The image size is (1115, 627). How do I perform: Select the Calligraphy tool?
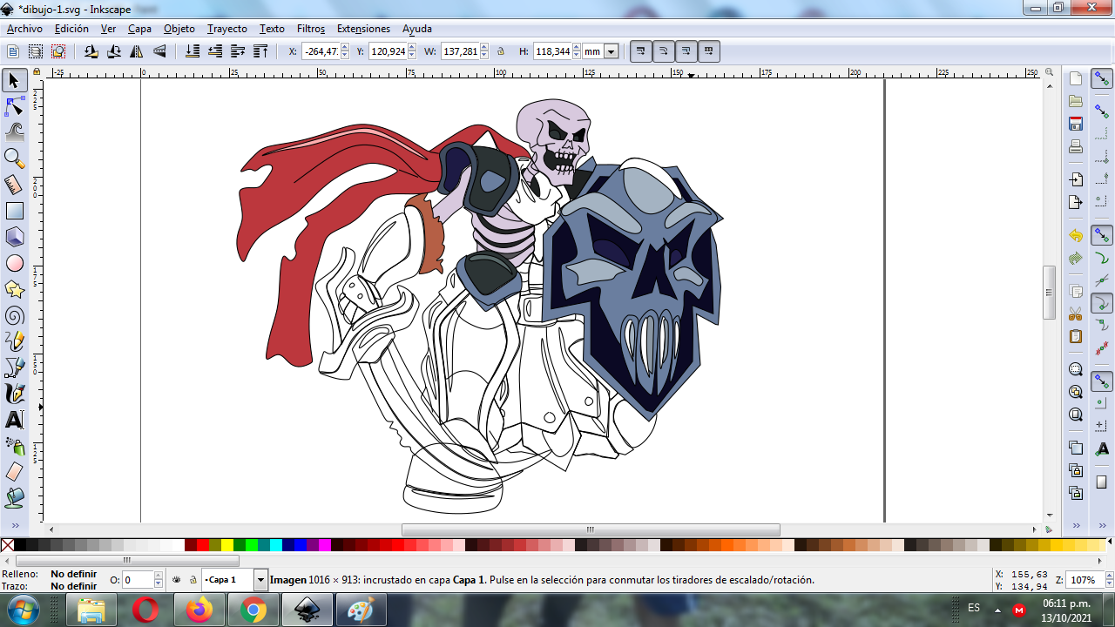click(14, 394)
